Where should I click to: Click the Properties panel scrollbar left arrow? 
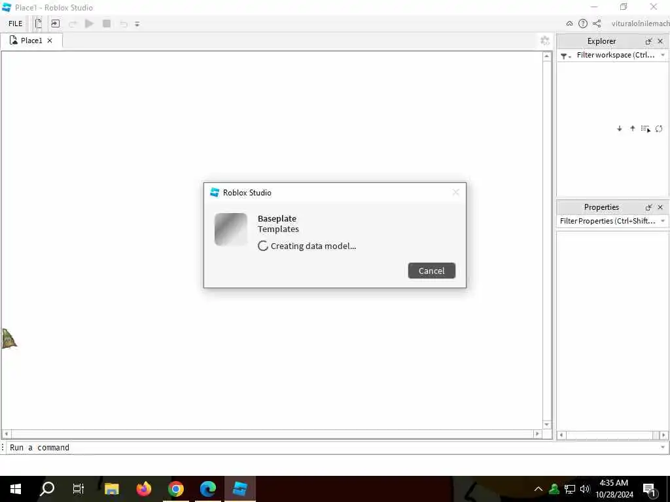pos(561,435)
